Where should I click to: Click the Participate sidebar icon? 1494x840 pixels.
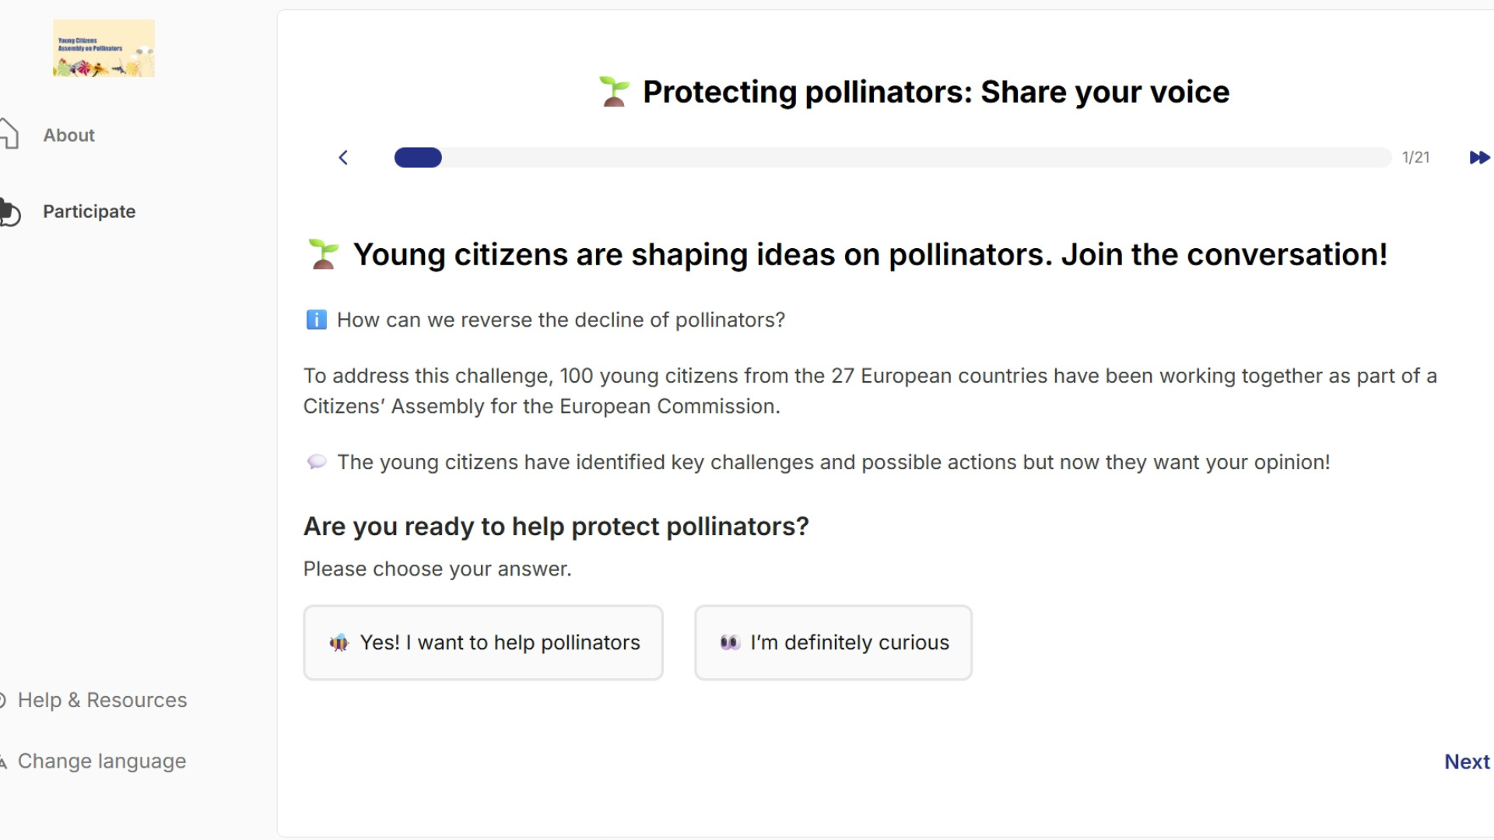pos(10,212)
